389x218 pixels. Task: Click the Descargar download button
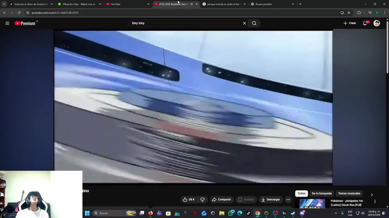(x=270, y=200)
